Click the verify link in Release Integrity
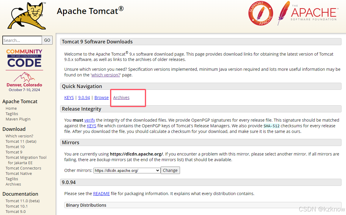Viewport: 346px width, 215px height. [90, 120]
